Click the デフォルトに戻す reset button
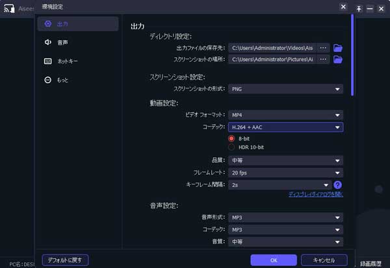Screen dimensions: 390x268 point(65,260)
